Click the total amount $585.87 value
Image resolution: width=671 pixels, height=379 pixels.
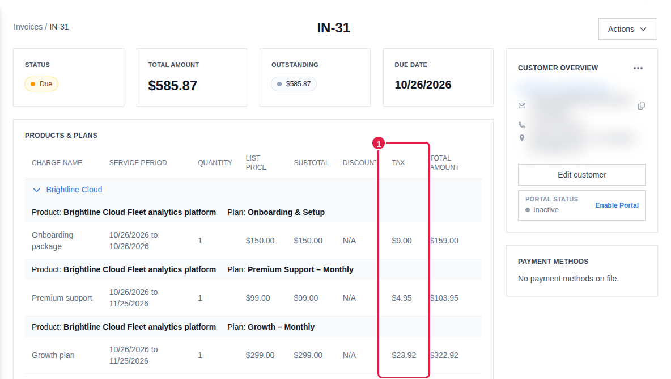tap(172, 86)
